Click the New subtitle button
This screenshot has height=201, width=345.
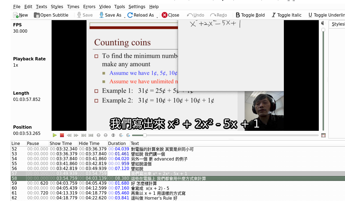(20, 15)
